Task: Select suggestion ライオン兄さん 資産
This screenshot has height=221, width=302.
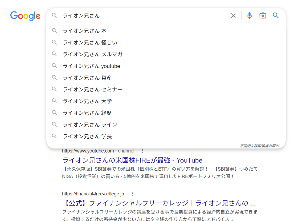Action: (166, 78)
